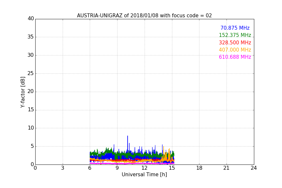Click the y-axis tick label 25
This screenshot has width=282, height=188.
pos(31,73)
